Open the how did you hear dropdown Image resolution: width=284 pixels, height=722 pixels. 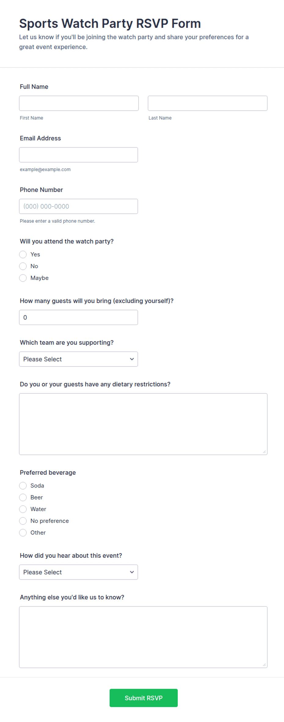point(78,572)
